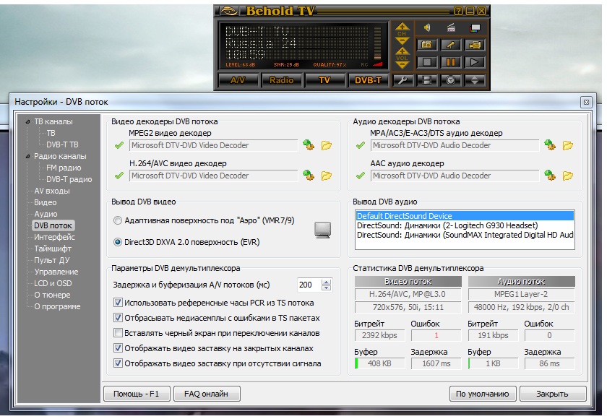The width and height of the screenshot is (607, 419).
Task: Open AAC audio decoder properties icon
Action: [550, 176]
